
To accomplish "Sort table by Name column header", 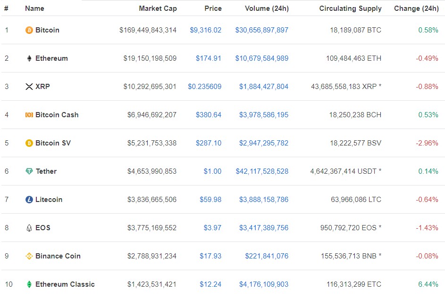I will (34, 8).
